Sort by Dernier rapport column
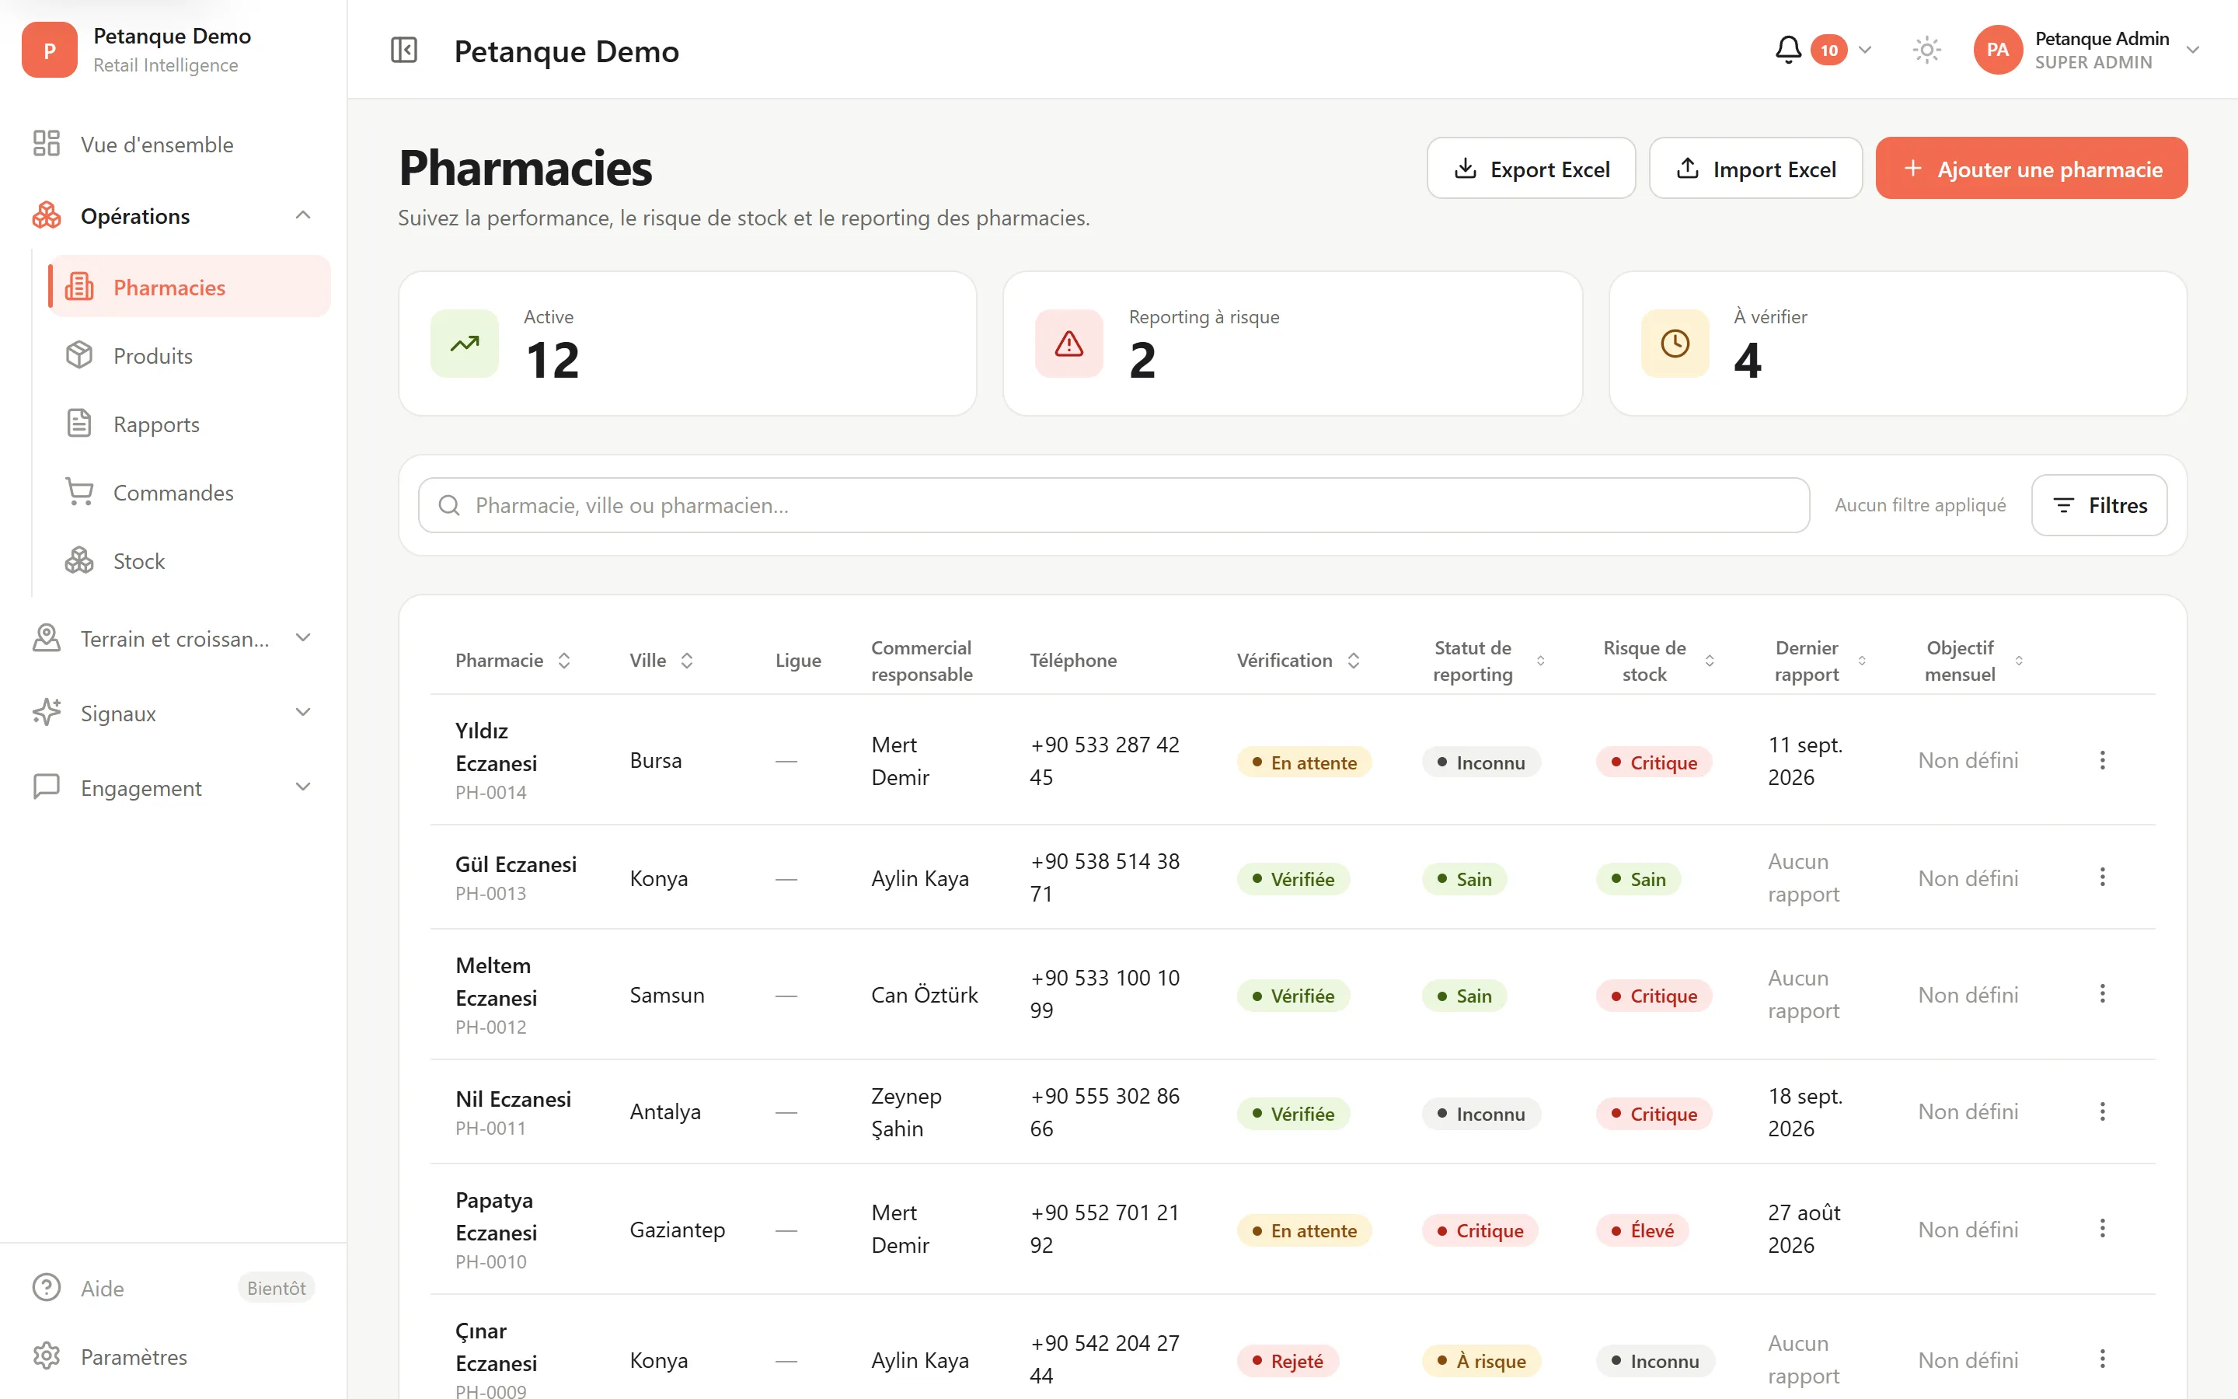 click(1820, 661)
